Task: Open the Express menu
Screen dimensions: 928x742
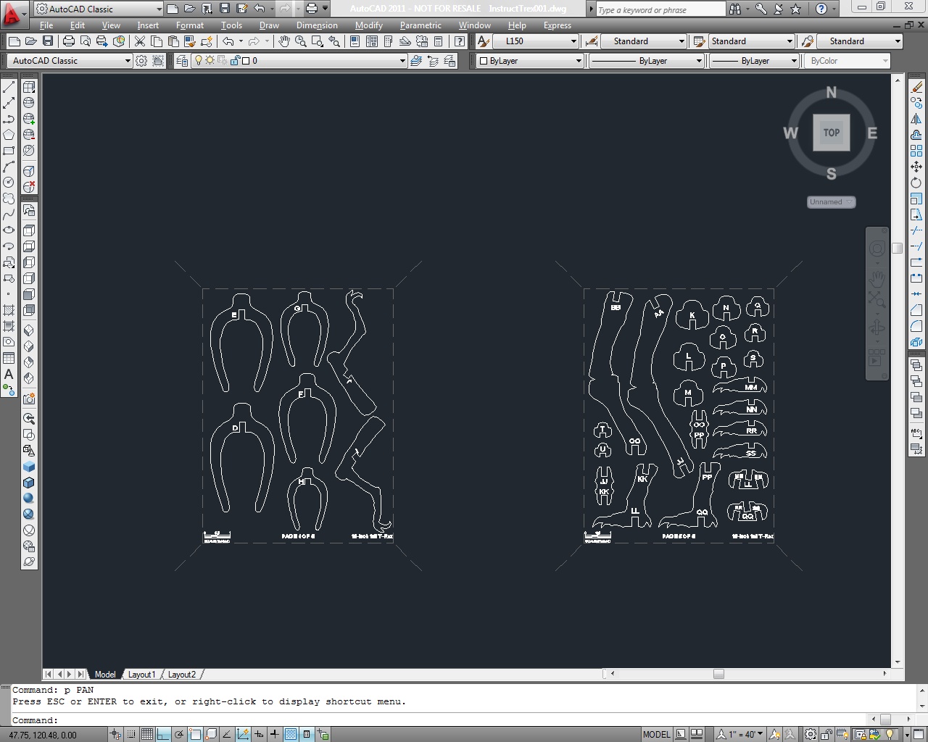Action: (558, 25)
